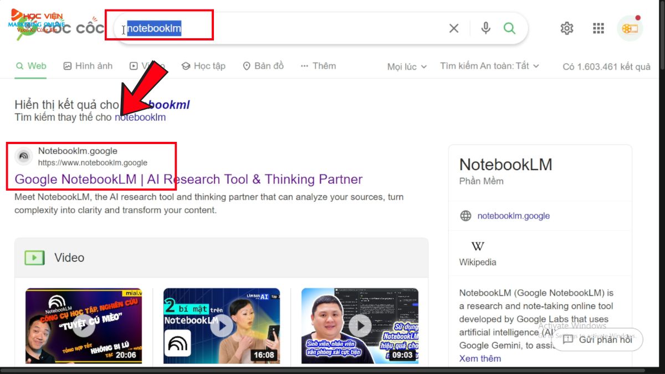Open the apps grid icon
665x374 pixels.
pos(598,28)
